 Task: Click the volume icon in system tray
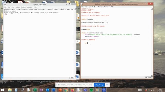coord(154,90)
